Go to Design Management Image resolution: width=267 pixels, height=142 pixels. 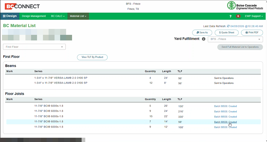click(34, 16)
